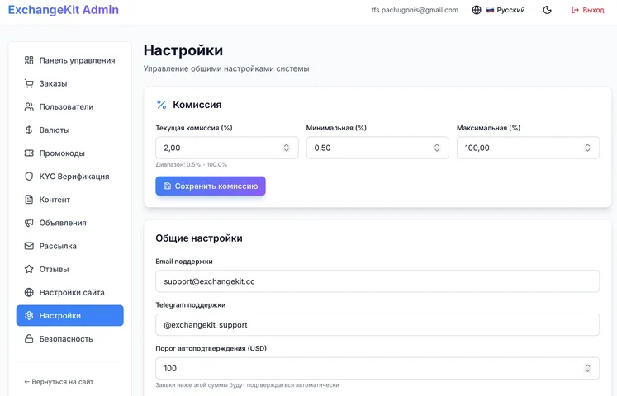
Task: Follow the Вернуться на сайт link
Action: [x=59, y=381]
